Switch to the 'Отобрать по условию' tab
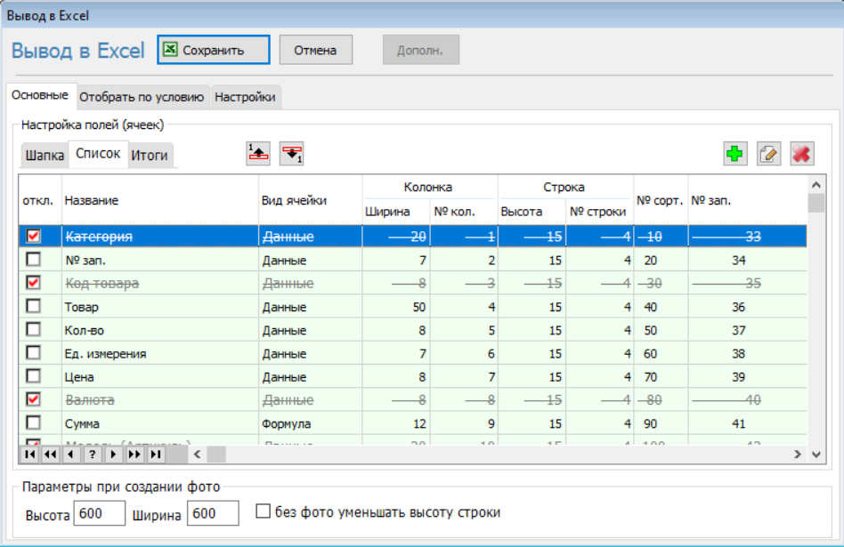This screenshot has width=844, height=547. pyautogui.click(x=142, y=97)
